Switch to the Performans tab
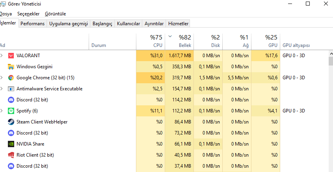This screenshot has height=172, width=333. pos(32,24)
